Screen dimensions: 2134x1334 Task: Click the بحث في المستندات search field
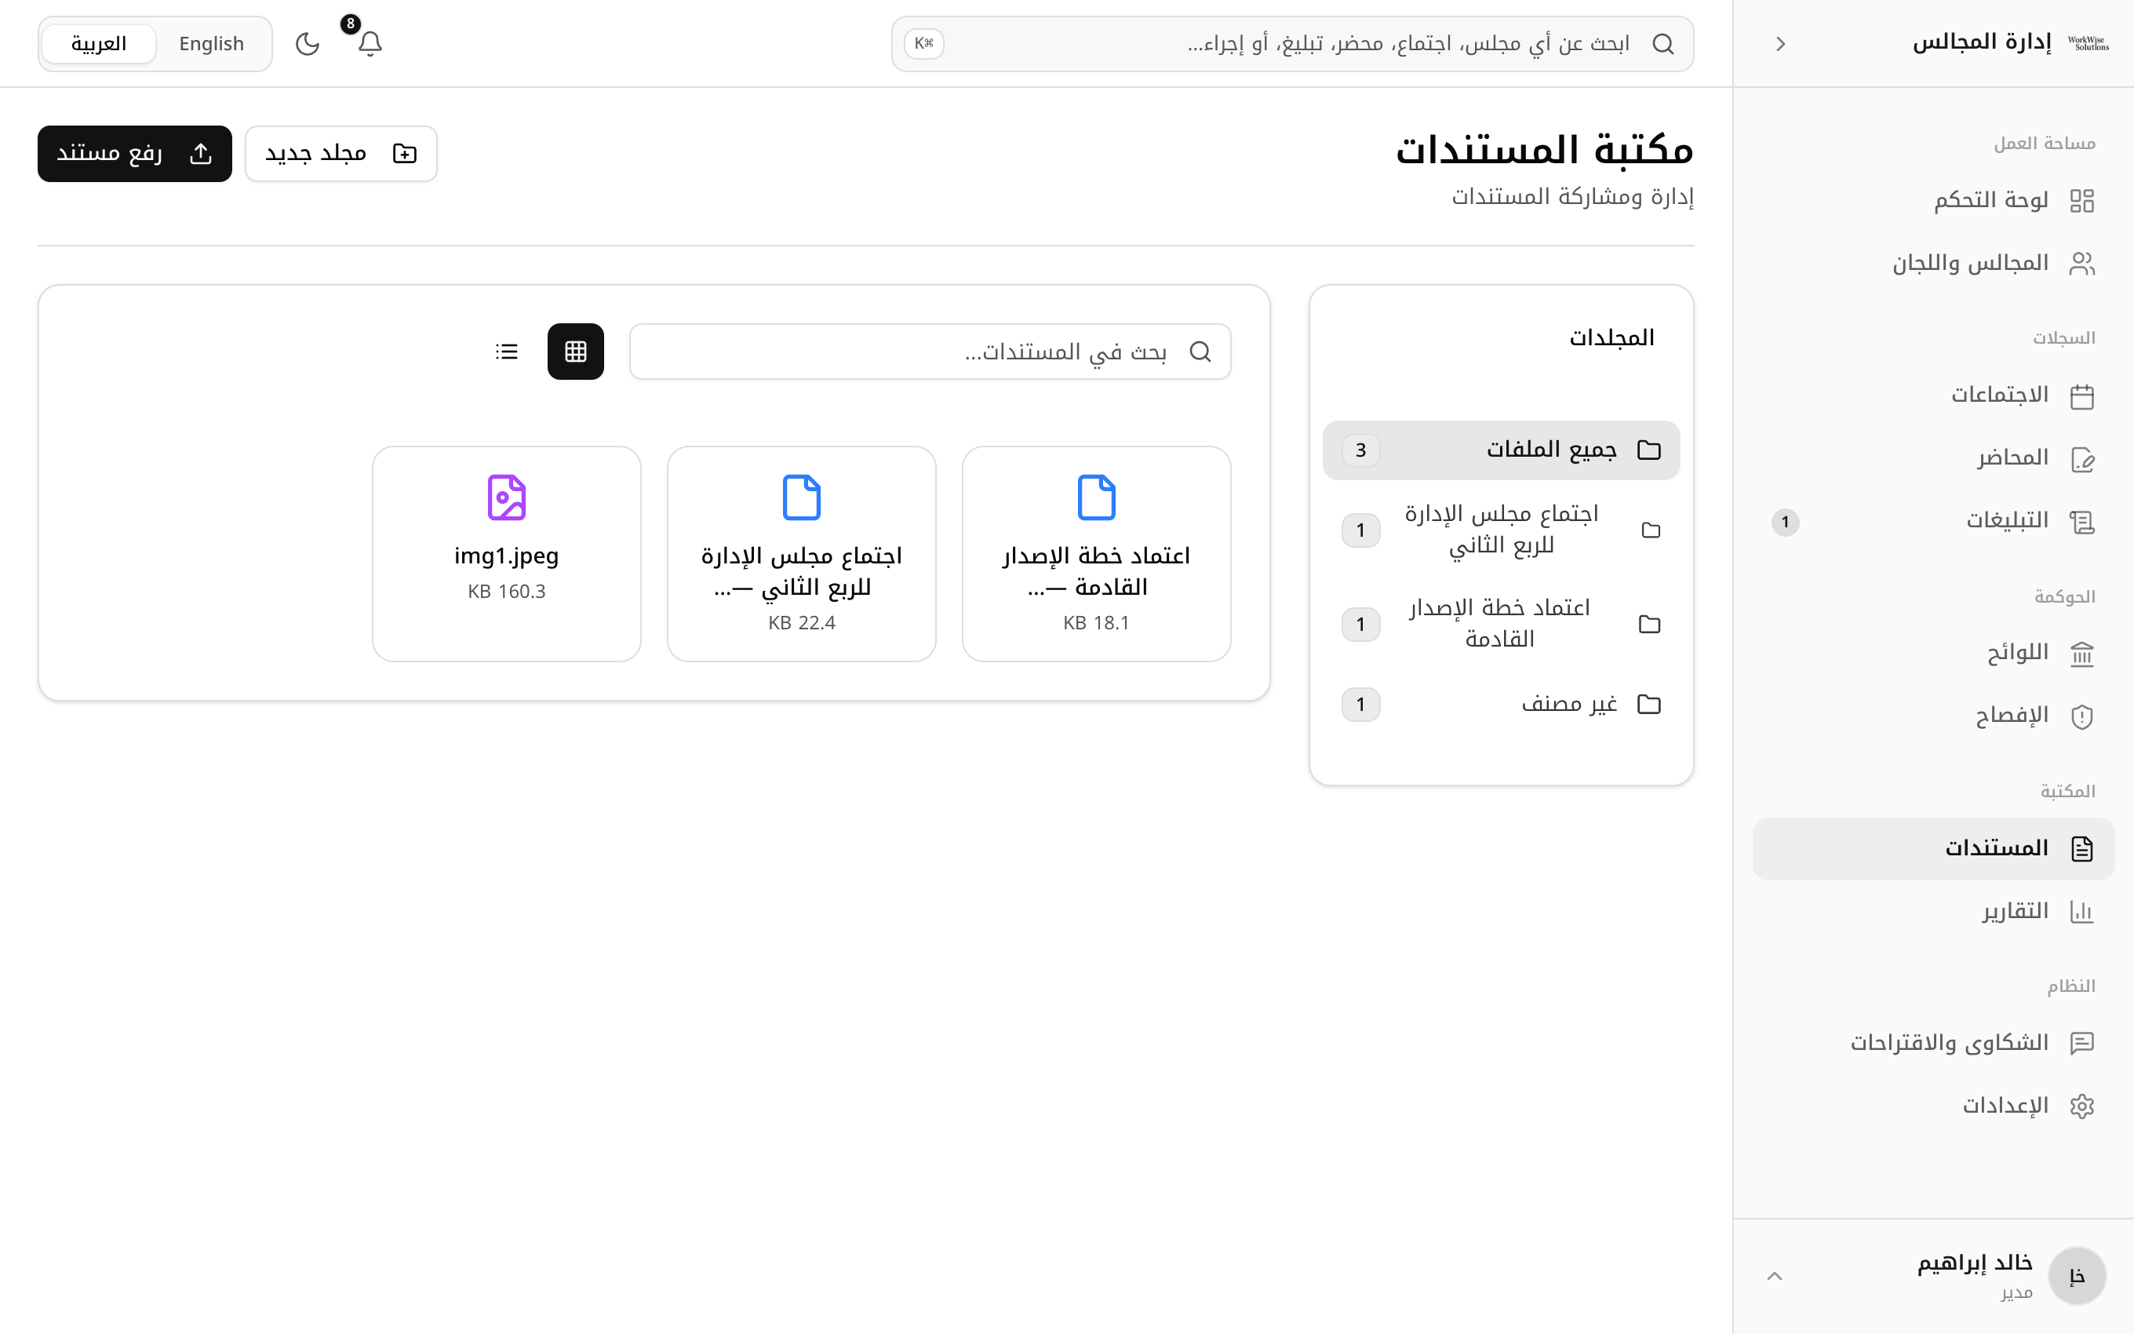coord(930,351)
